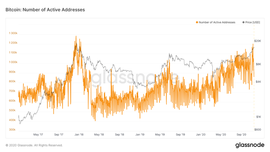Viewport: 270px width, 152px height.
Task: Click the 1 300k y-axis label
Action: [13, 33]
